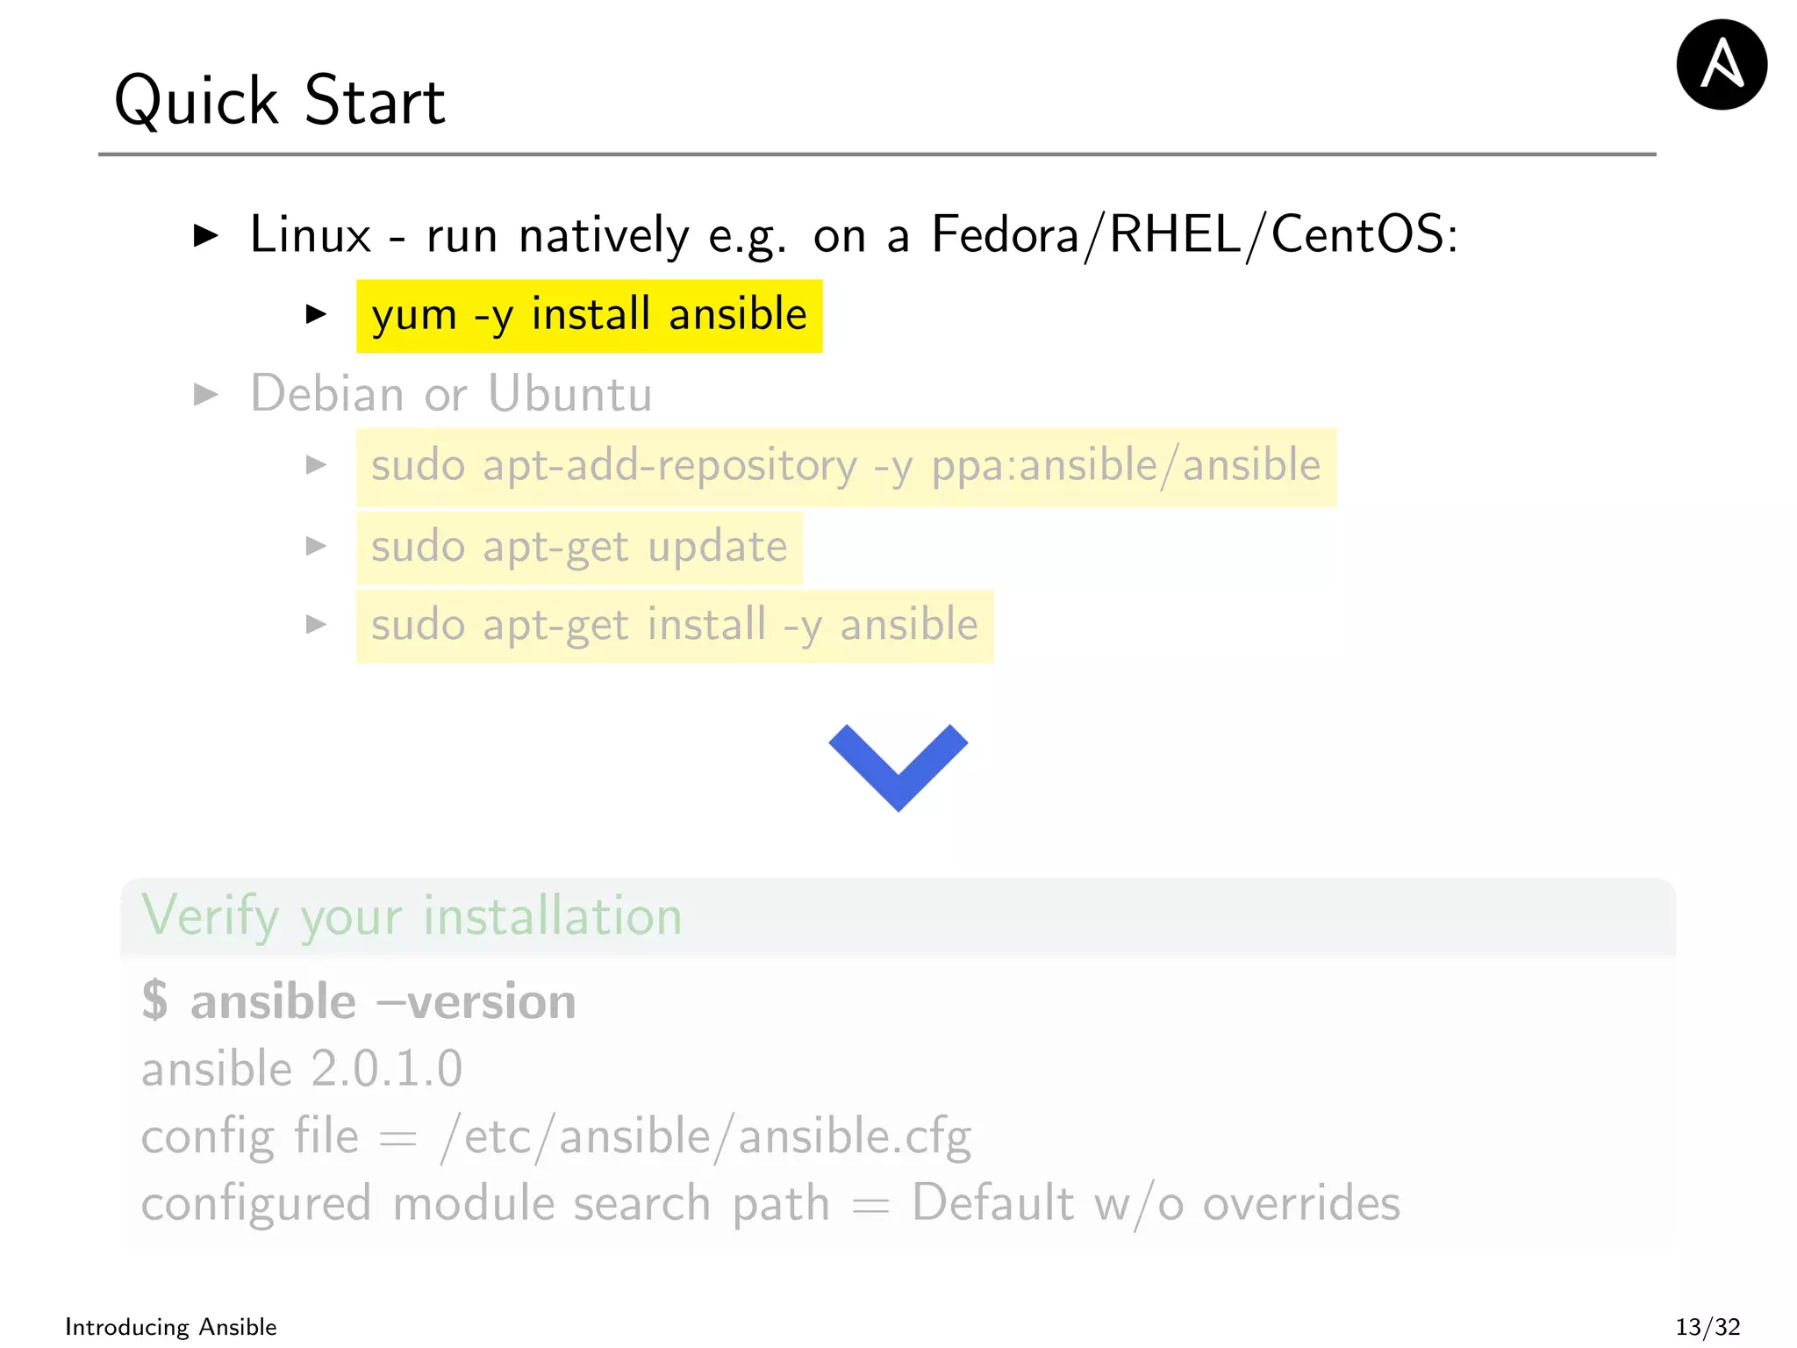Click the Verify your installation header

point(412,916)
